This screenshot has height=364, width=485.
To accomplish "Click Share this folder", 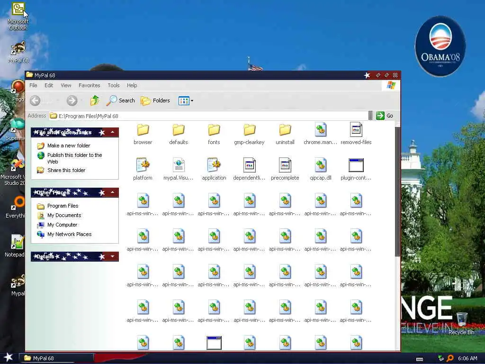I will click(x=61, y=170).
